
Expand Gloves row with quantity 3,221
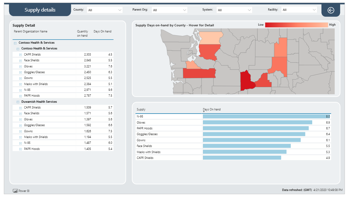pyautogui.click(x=20, y=66)
